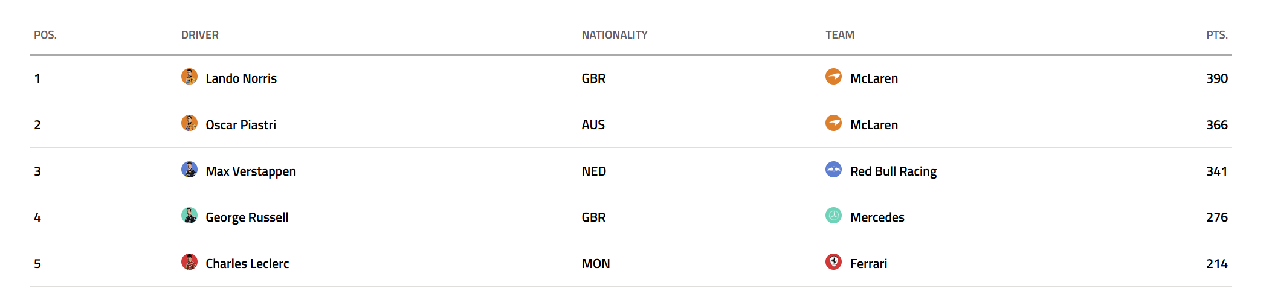Click Charles Leclerc driver avatar icon
This screenshot has height=291, width=1272.
pyautogui.click(x=189, y=262)
